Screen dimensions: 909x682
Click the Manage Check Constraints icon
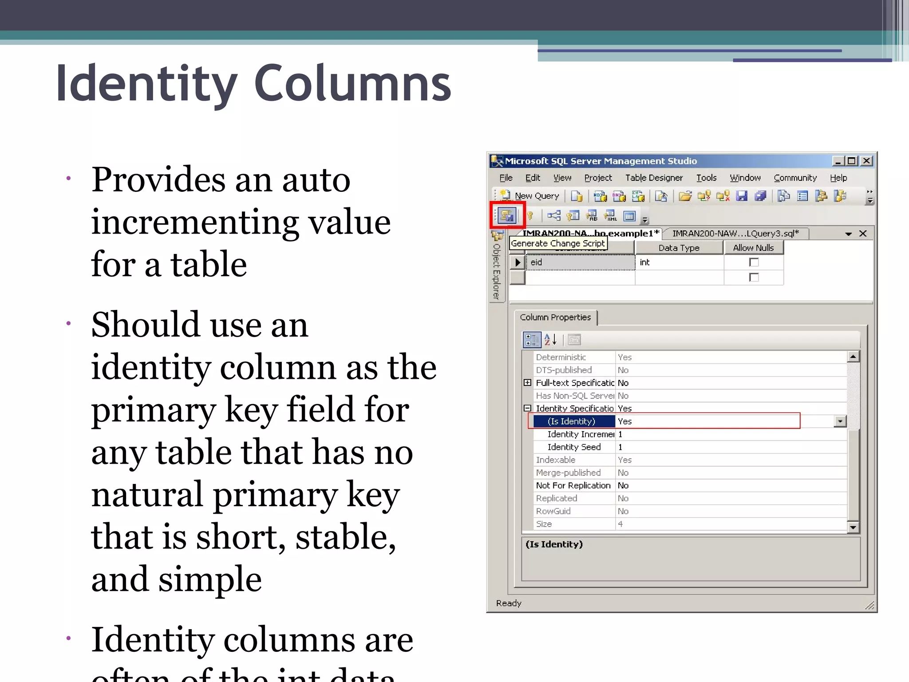[x=629, y=216]
